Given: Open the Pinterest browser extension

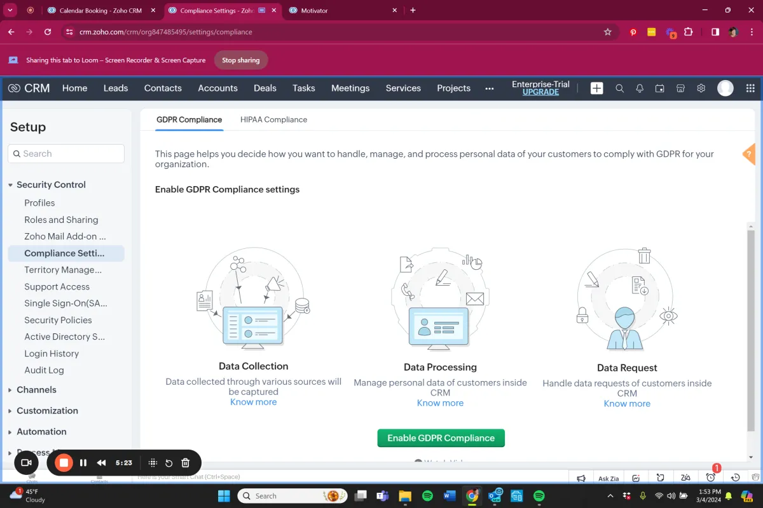Looking at the screenshot, I should pos(633,32).
